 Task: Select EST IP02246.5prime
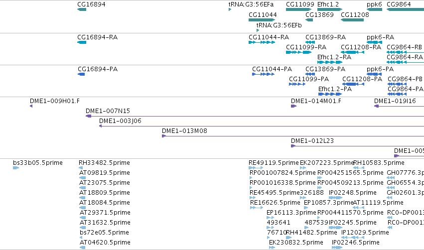coord(356,243)
